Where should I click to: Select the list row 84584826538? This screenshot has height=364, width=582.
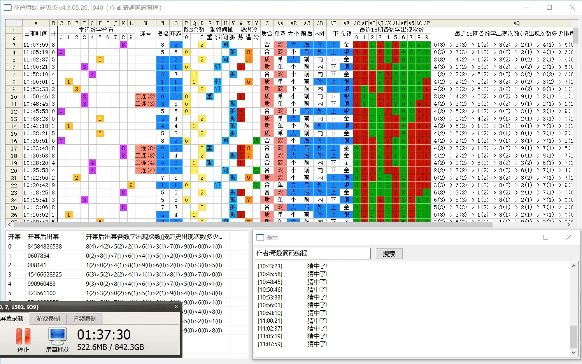(126, 247)
